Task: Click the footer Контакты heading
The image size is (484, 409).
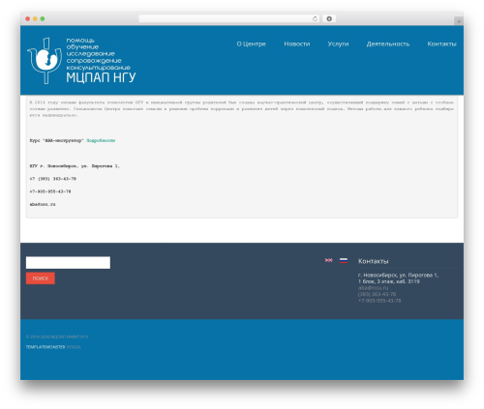Action: pos(374,261)
